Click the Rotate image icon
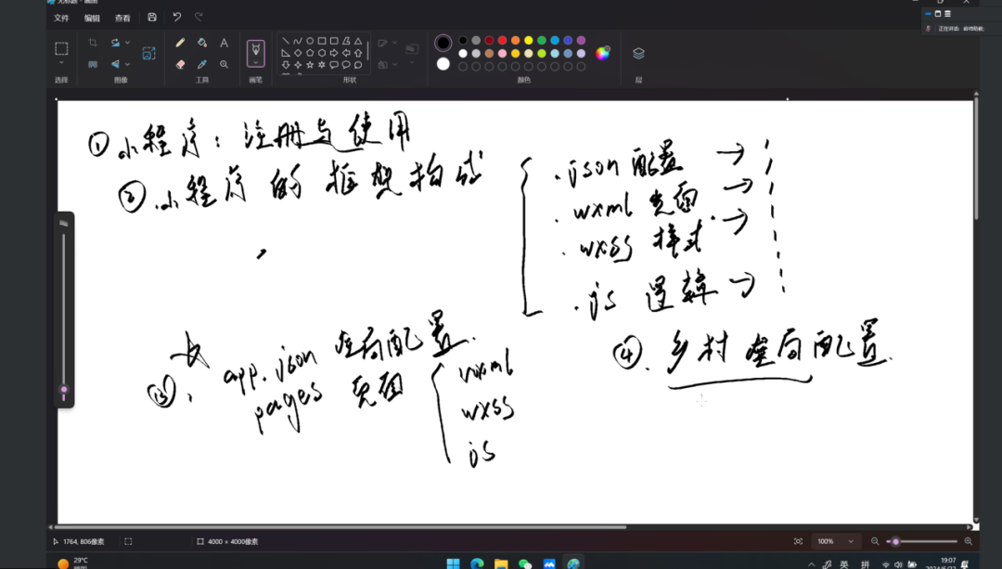The image size is (1002, 569). click(115, 43)
